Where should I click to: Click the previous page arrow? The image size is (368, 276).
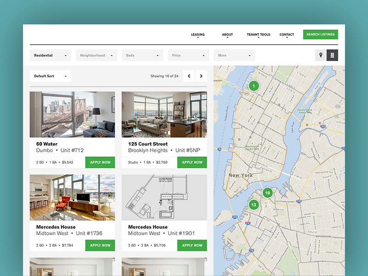(189, 75)
